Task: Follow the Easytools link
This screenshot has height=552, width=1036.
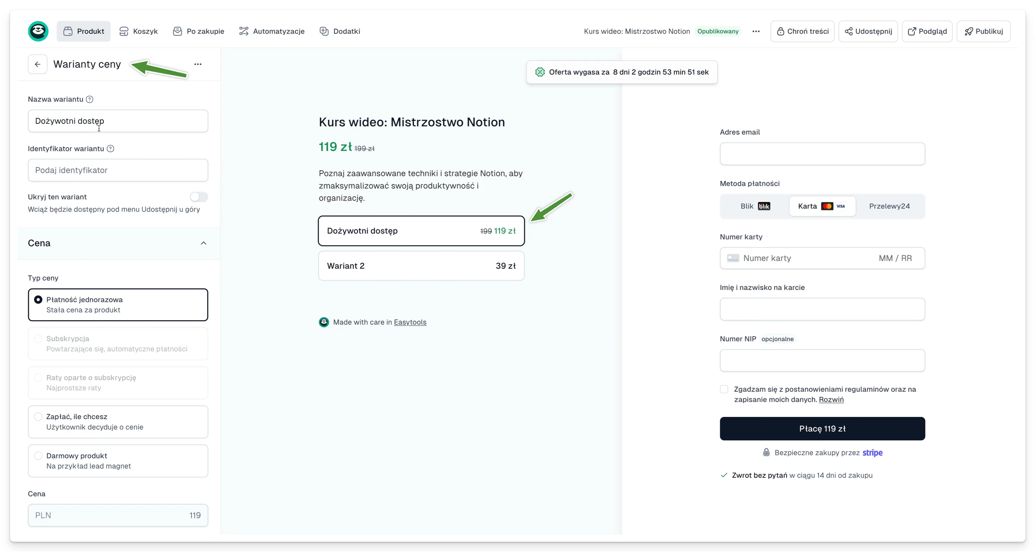Action: 410,322
